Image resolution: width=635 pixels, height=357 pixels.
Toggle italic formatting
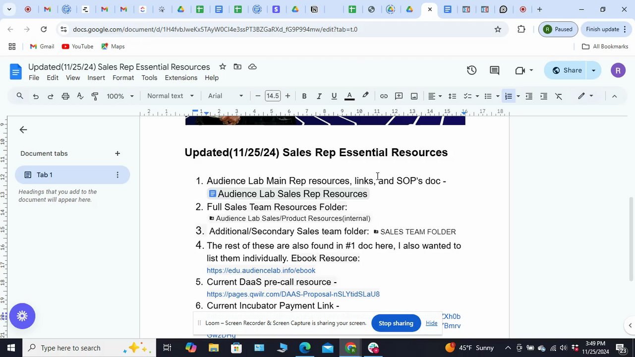pos(319,96)
